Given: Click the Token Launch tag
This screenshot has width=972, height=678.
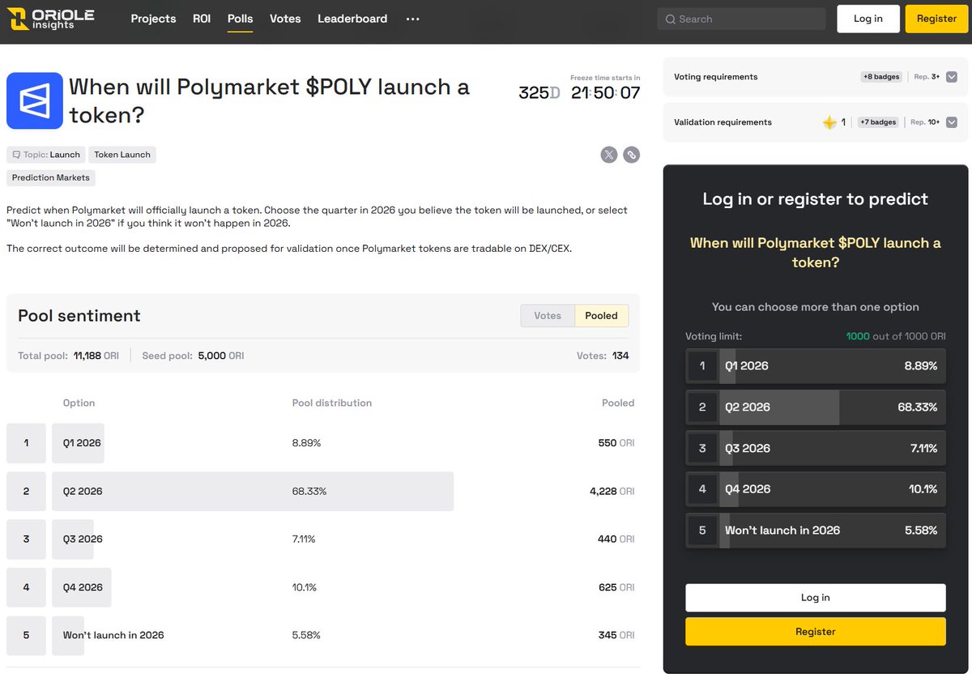Looking at the screenshot, I should [x=122, y=155].
